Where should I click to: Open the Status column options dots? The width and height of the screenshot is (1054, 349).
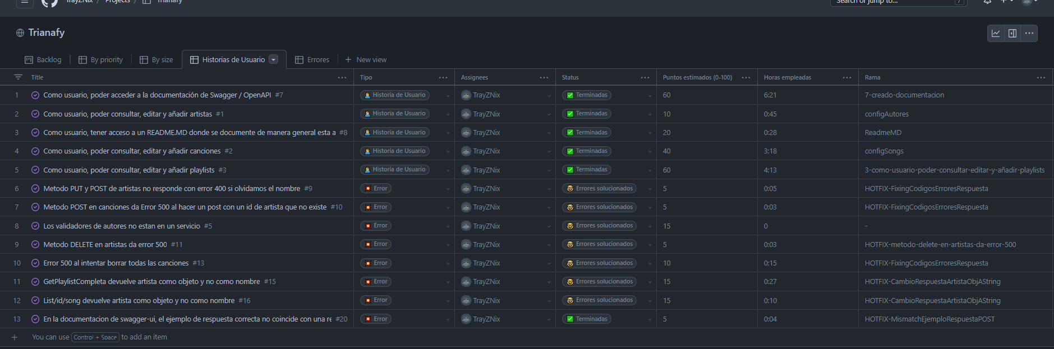pyautogui.click(x=645, y=77)
